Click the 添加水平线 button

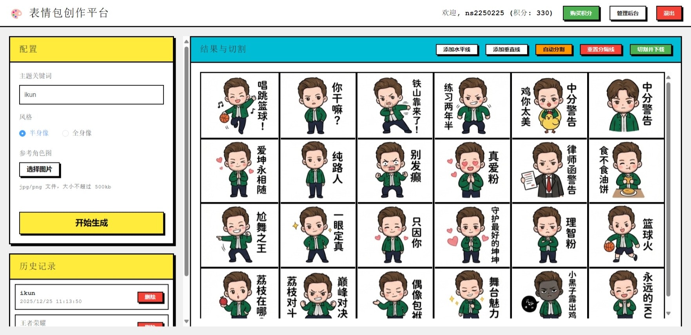(457, 49)
